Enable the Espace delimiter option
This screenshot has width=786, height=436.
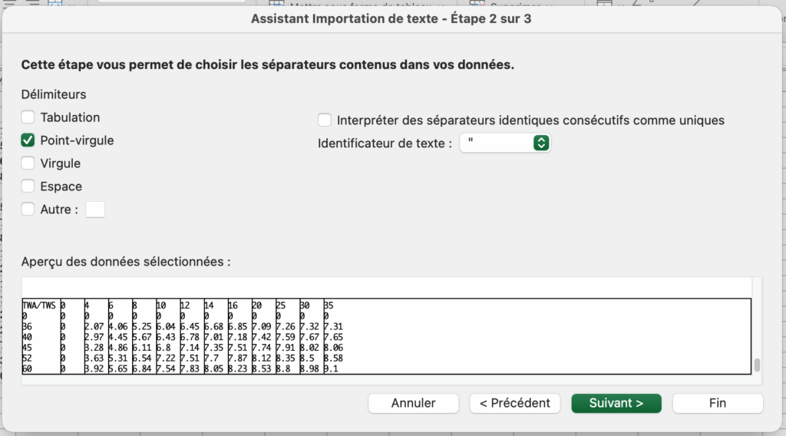click(28, 187)
